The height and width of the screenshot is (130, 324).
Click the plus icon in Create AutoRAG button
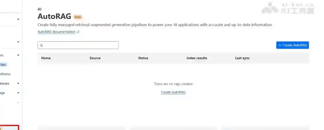(x=280, y=45)
